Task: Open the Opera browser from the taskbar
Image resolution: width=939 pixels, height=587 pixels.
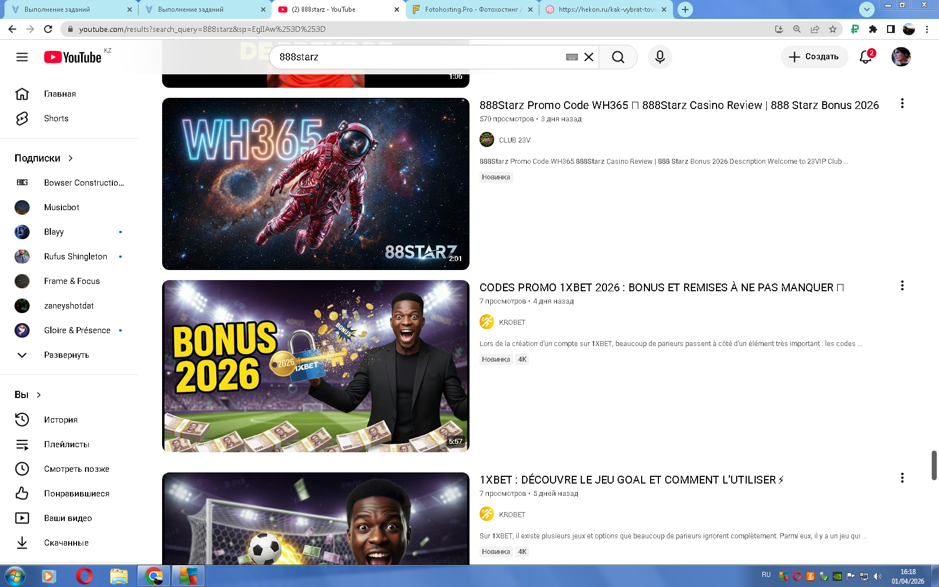Action: tap(84, 576)
